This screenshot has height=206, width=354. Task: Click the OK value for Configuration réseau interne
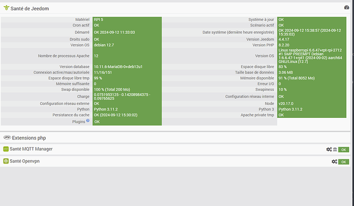point(281,96)
